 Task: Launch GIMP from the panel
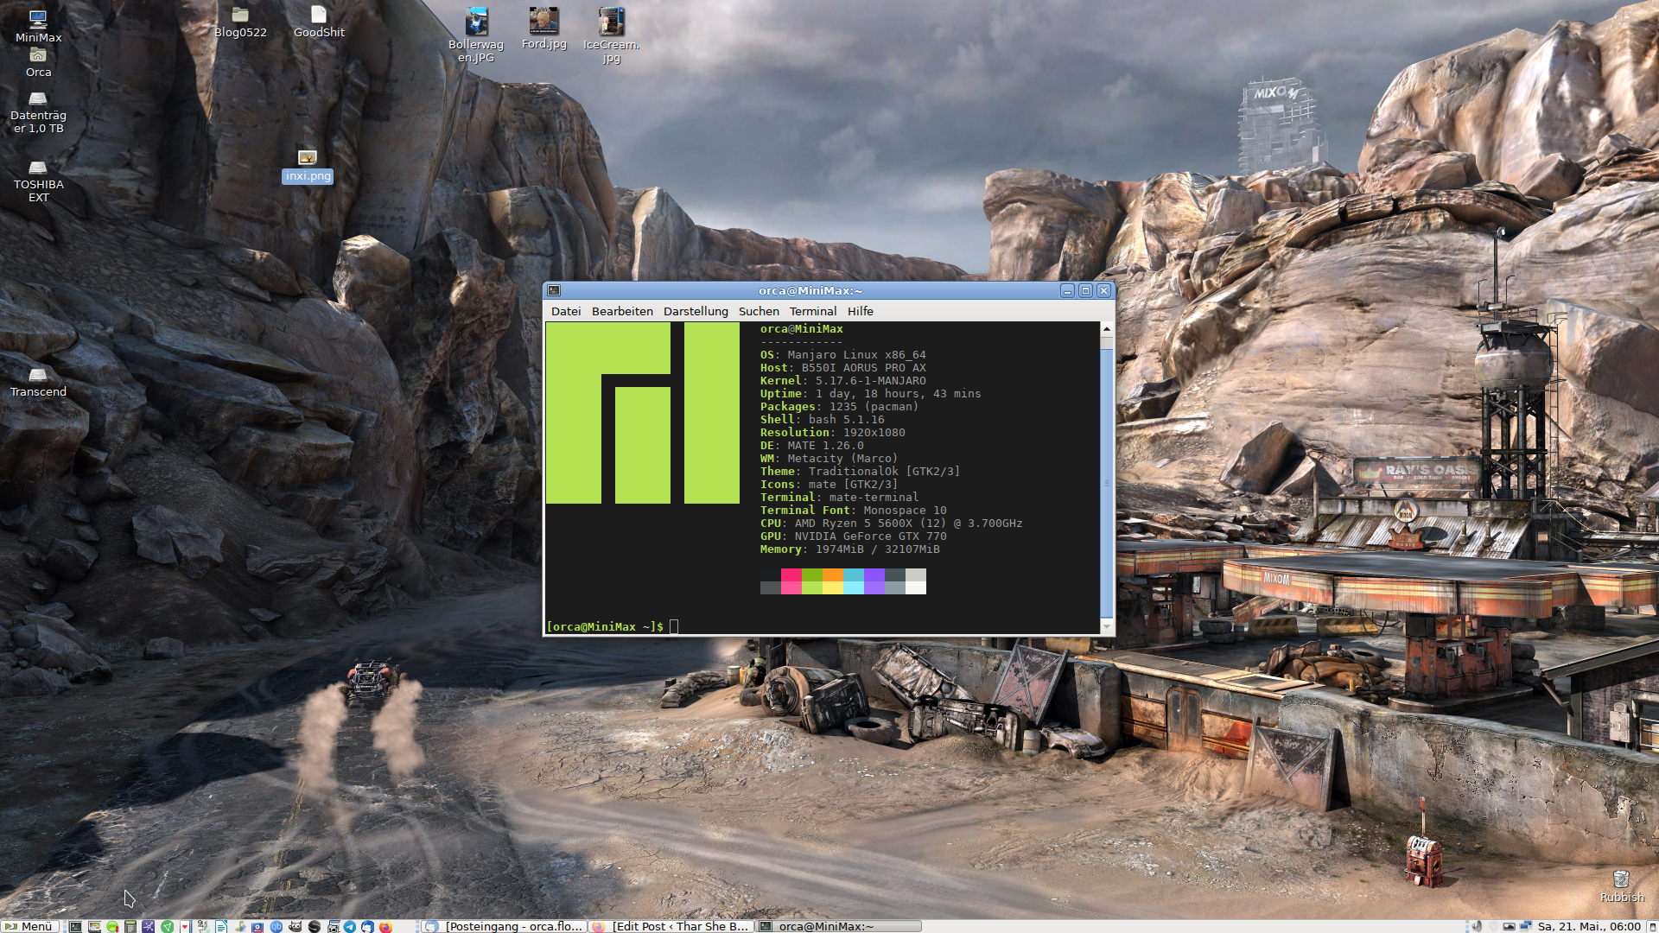[x=296, y=926]
